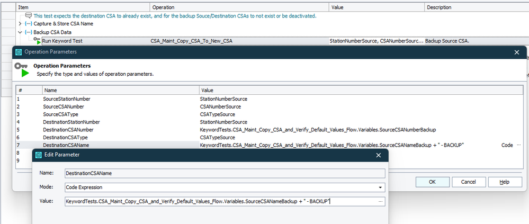The image size is (529, 224).
Task: Expand the Capture & Store CSA Name group
Action: [21, 24]
